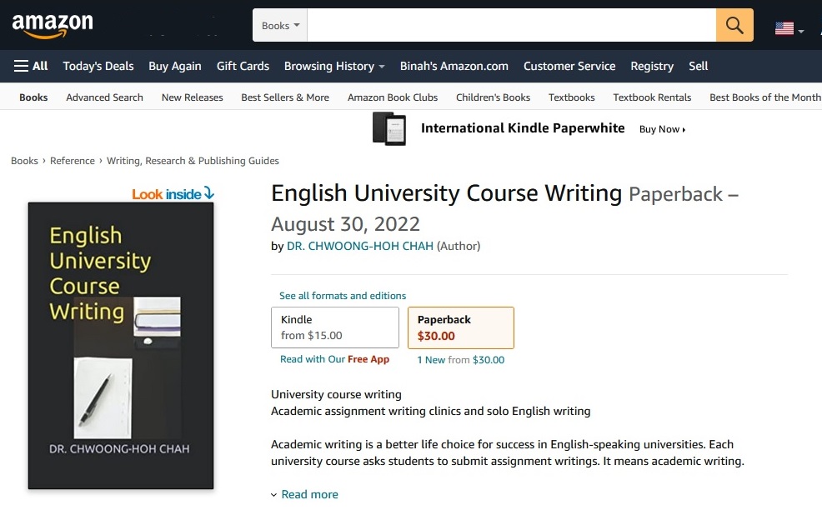This screenshot has height=510, width=822.
Task: Open the Registry page
Action: 652,66
